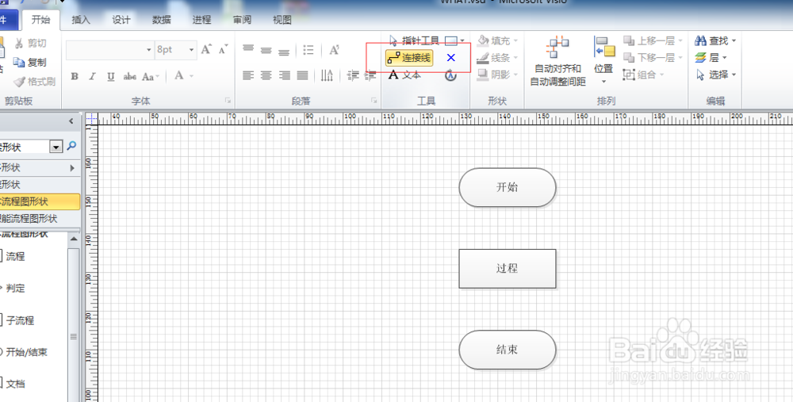This screenshot has width=793, height=402.
Task: Switch to 插入 ribbon tab
Action: point(80,20)
